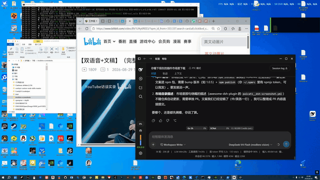This screenshot has height=180, width=320.
Task: Give the reply a thumbs up
Action: [x=160, y=120]
